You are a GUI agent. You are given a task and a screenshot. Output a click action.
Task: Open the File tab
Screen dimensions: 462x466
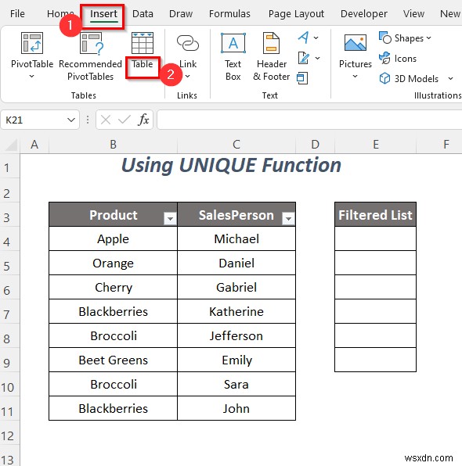[x=17, y=13]
